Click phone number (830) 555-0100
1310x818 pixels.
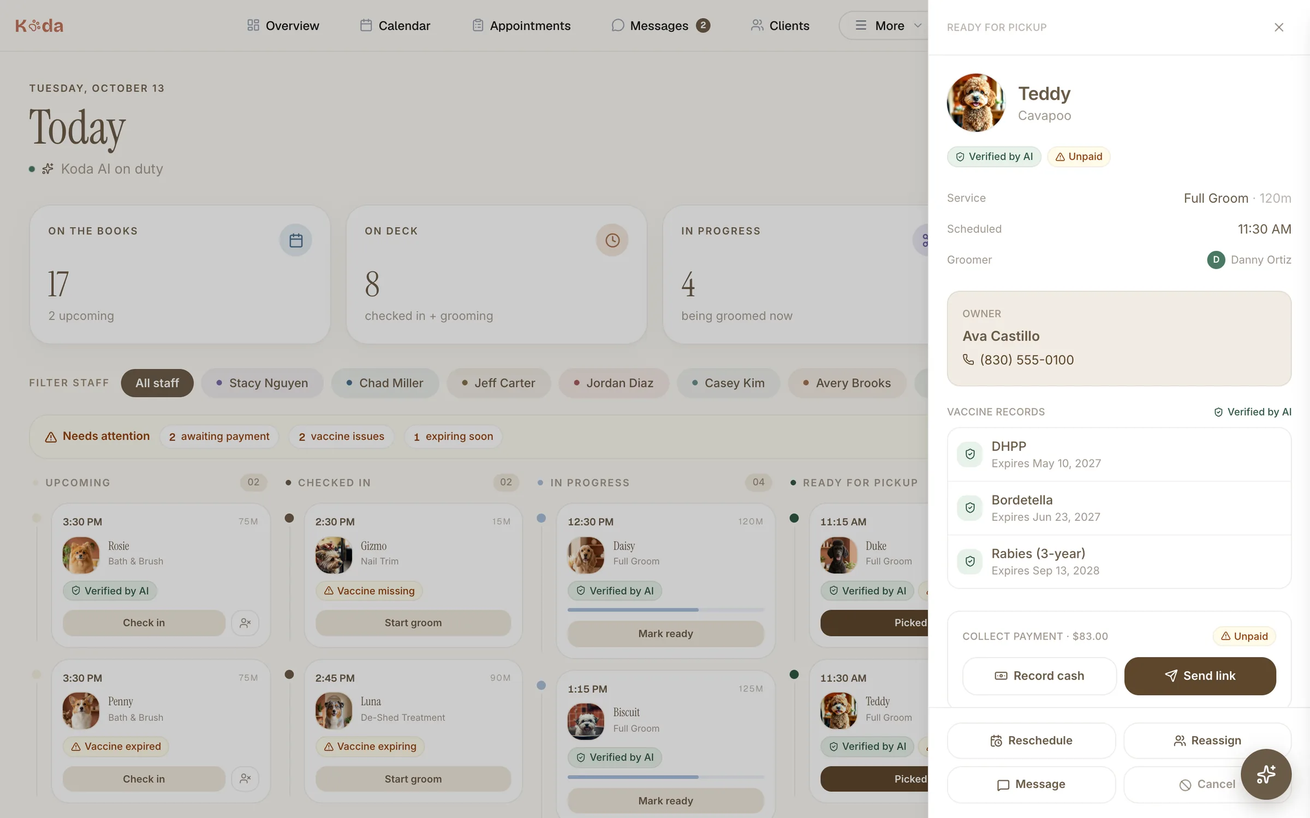1026,359
